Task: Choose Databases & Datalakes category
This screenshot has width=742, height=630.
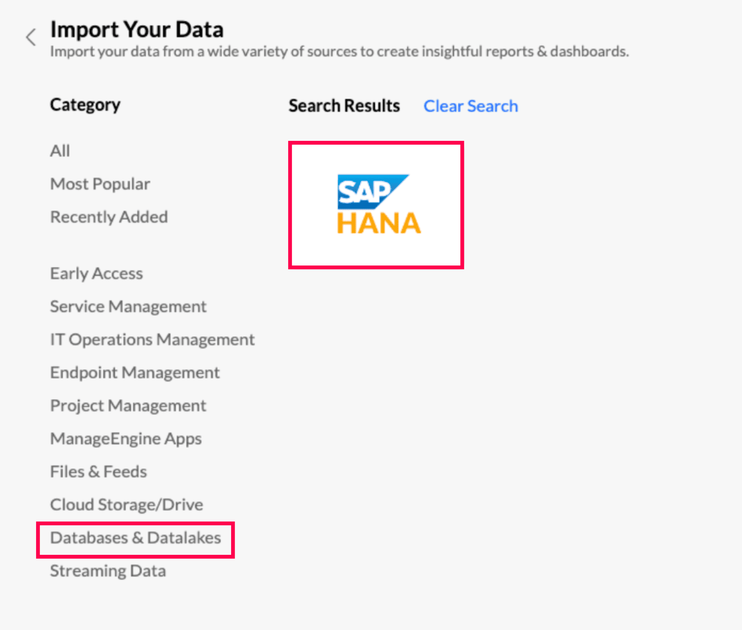Action: [x=136, y=538]
